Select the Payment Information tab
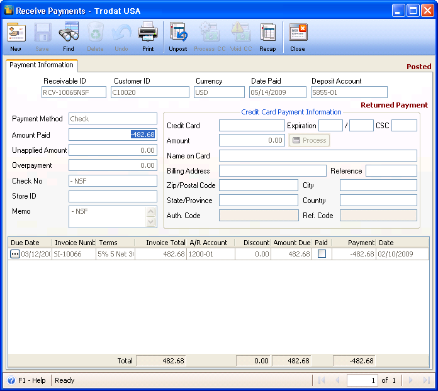 pyautogui.click(x=42, y=65)
